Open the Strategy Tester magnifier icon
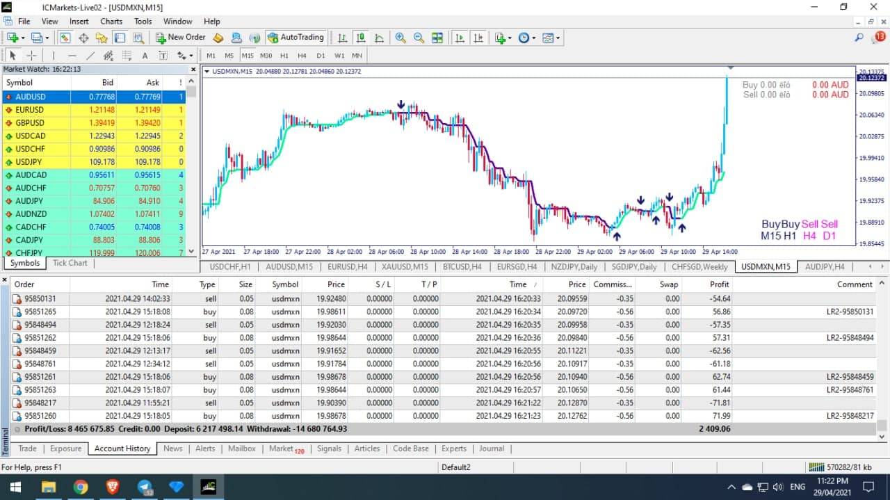The image size is (890, 500). click(138, 38)
